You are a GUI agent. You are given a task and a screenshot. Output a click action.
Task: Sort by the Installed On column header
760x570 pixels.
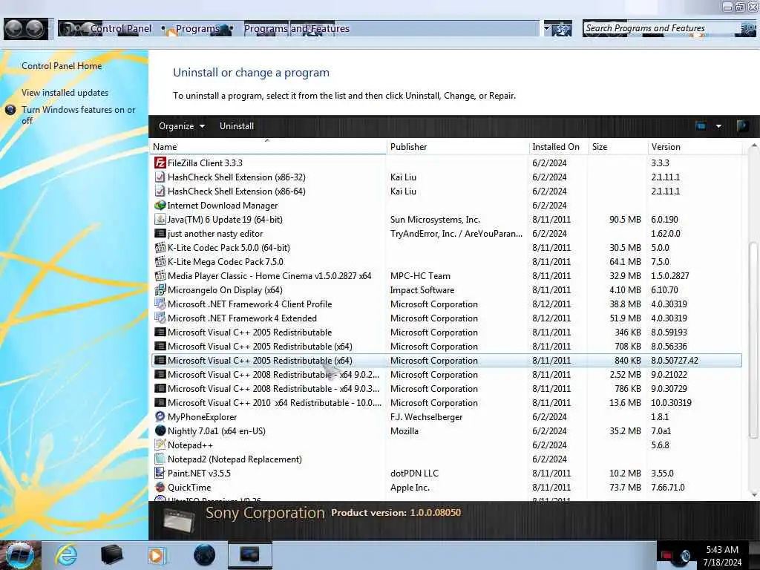coord(558,146)
